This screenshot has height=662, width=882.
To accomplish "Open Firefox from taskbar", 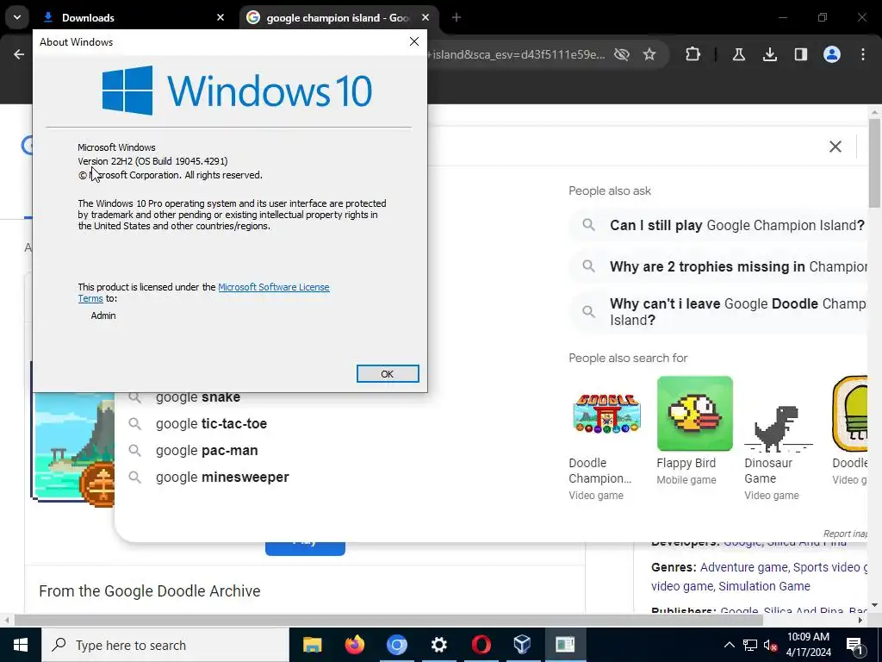I will (x=354, y=645).
